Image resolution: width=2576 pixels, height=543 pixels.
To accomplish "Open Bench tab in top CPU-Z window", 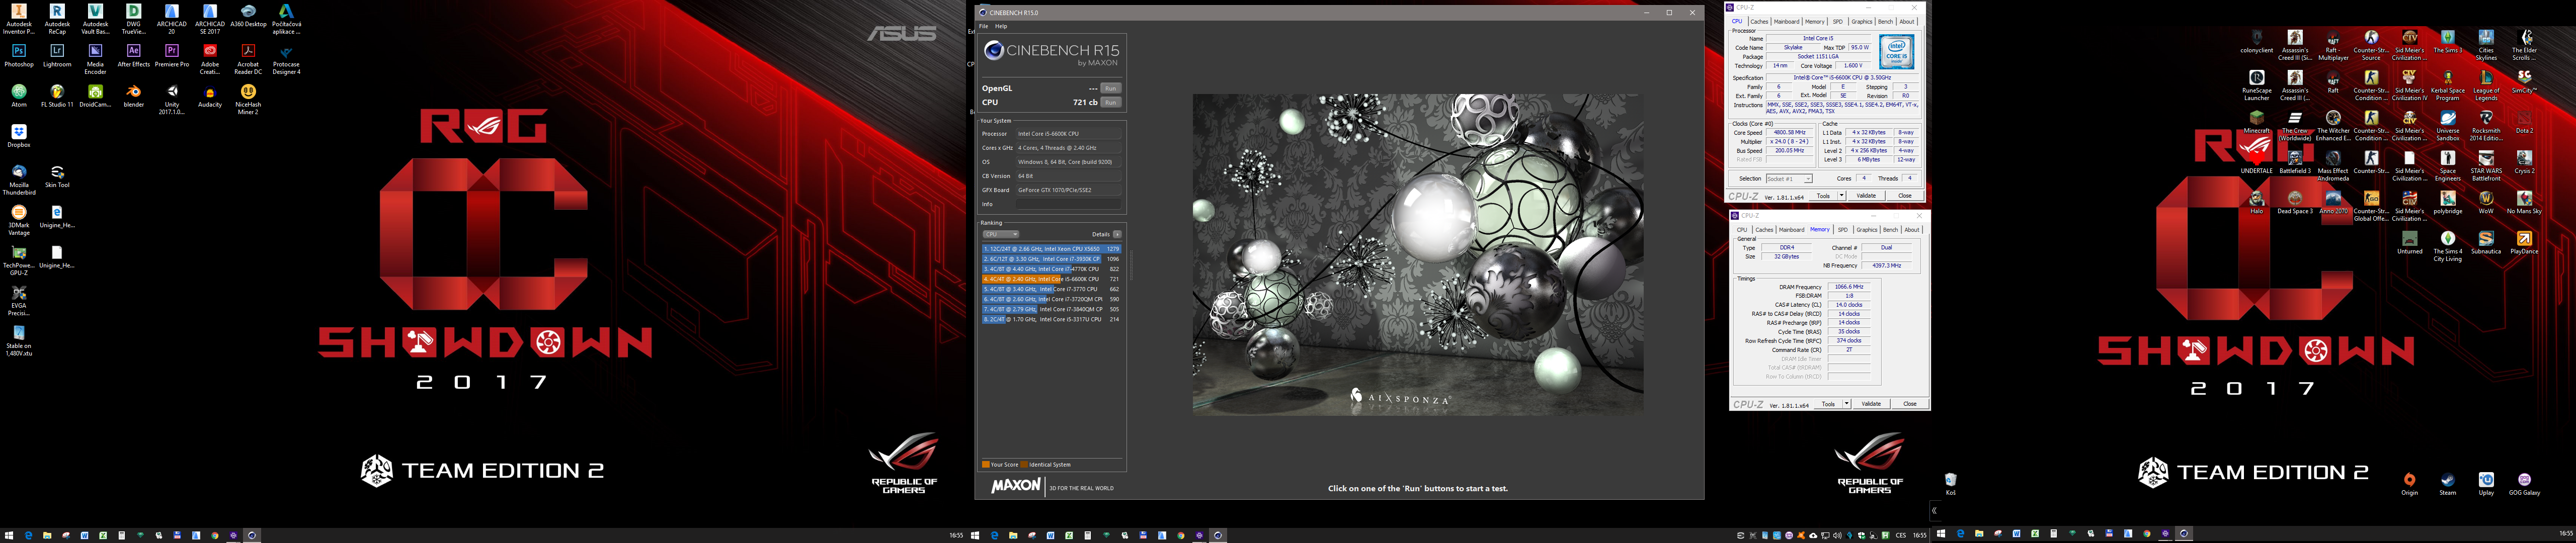I will click(x=1885, y=21).
